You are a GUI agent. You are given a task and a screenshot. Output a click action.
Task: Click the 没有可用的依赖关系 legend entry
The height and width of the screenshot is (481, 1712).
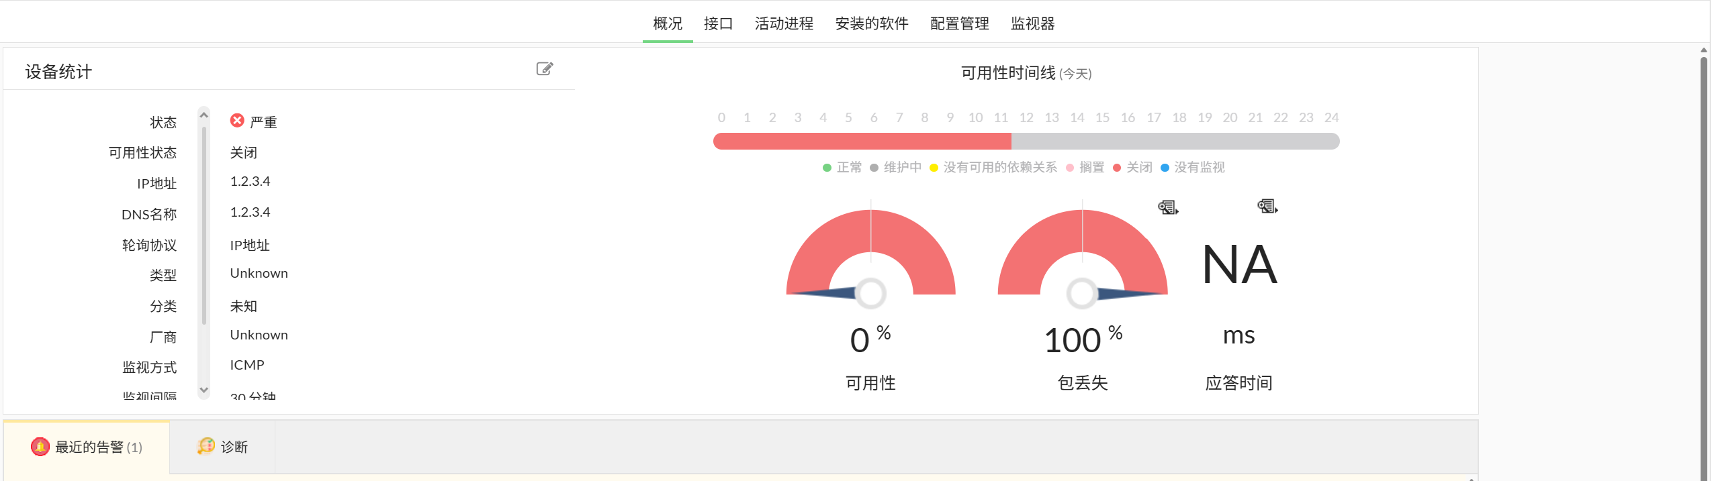click(993, 167)
